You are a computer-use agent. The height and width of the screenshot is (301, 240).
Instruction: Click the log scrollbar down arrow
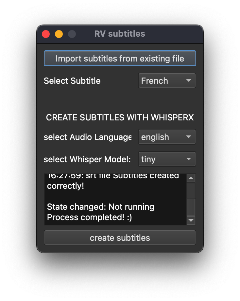191,221
